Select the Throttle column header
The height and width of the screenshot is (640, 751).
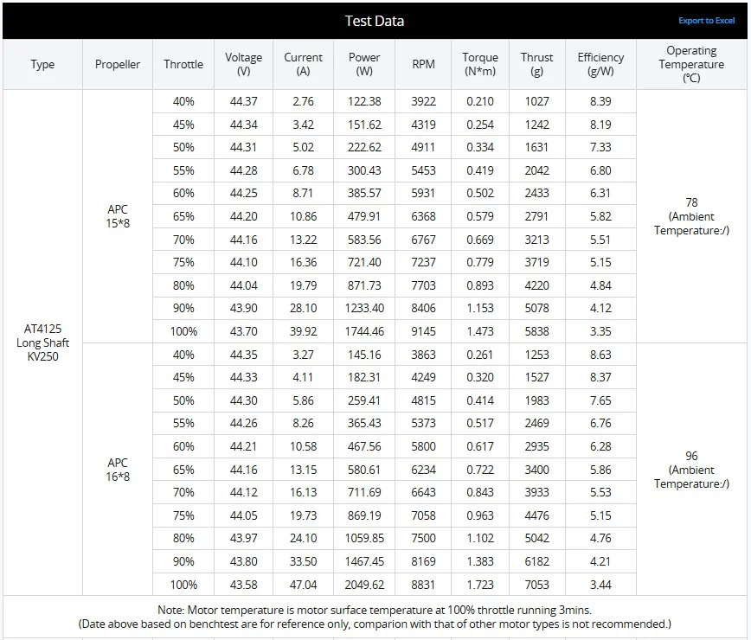pos(183,64)
